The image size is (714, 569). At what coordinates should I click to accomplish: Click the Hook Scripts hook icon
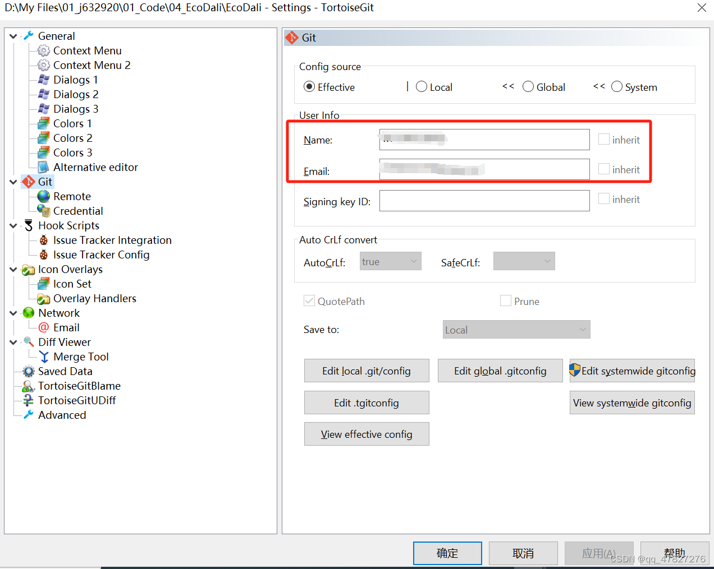29,225
